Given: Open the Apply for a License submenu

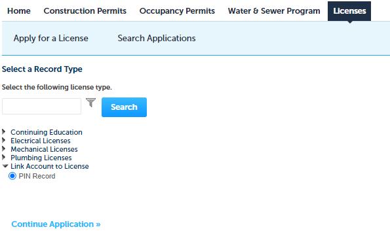Looking at the screenshot, I should pos(51,38).
